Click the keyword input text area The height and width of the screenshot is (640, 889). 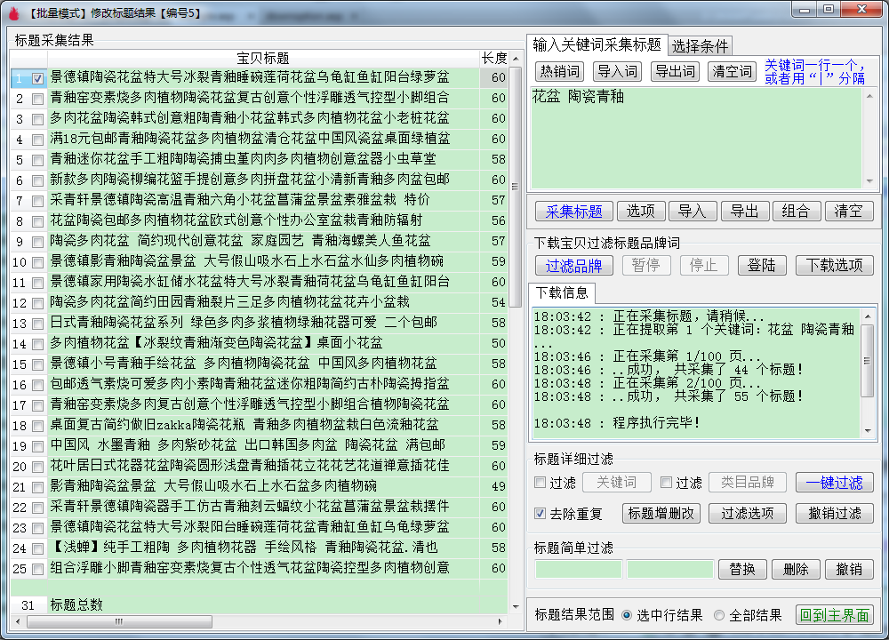coord(698,142)
